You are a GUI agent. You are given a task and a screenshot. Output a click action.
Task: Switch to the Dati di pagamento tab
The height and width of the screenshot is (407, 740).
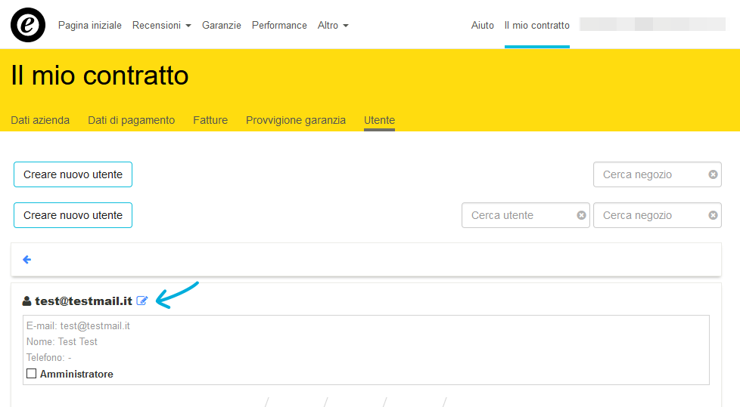131,120
